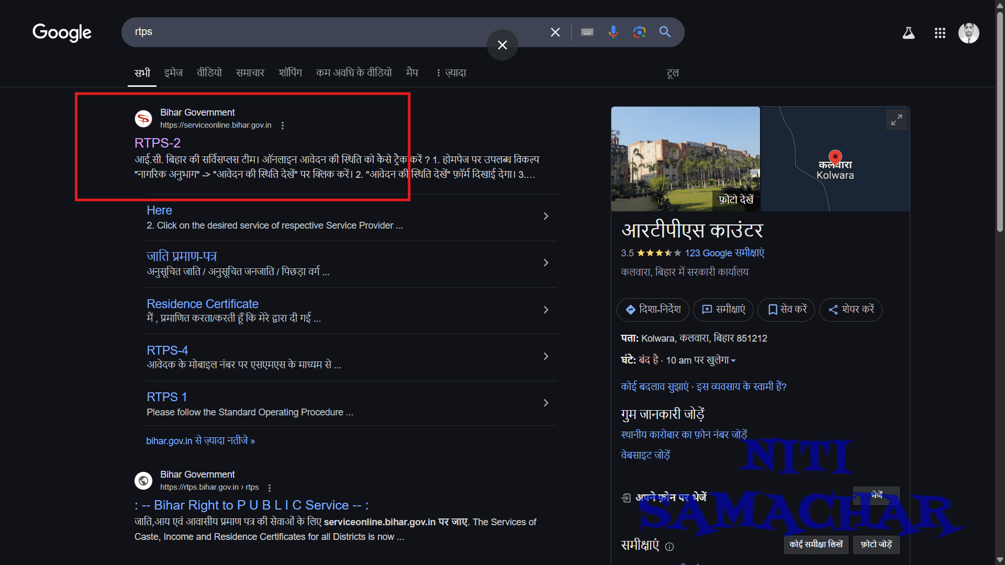
Task: Switch to the इमेज tab
Action: coord(173,73)
